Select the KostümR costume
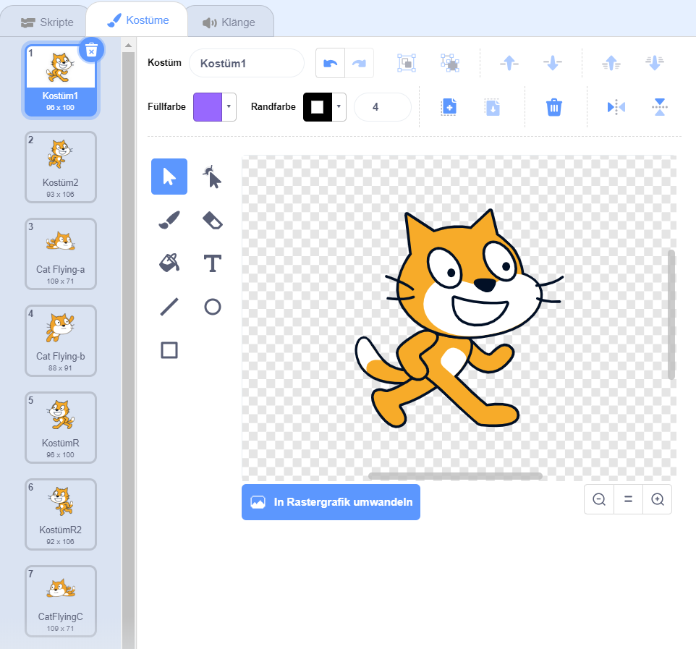The width and height of the screenshot is (696, 649). click(60, 428)
